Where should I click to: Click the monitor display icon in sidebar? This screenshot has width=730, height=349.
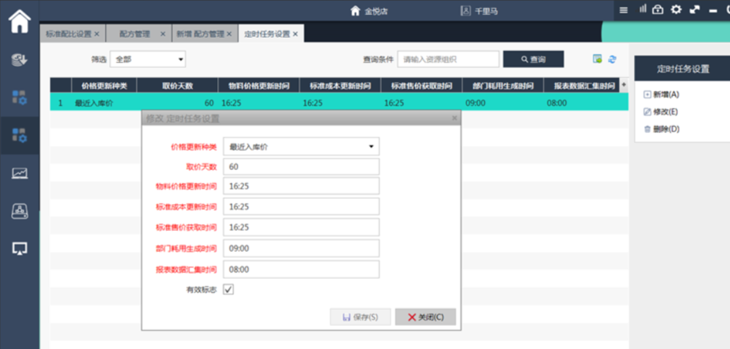[x=20, y=249]
